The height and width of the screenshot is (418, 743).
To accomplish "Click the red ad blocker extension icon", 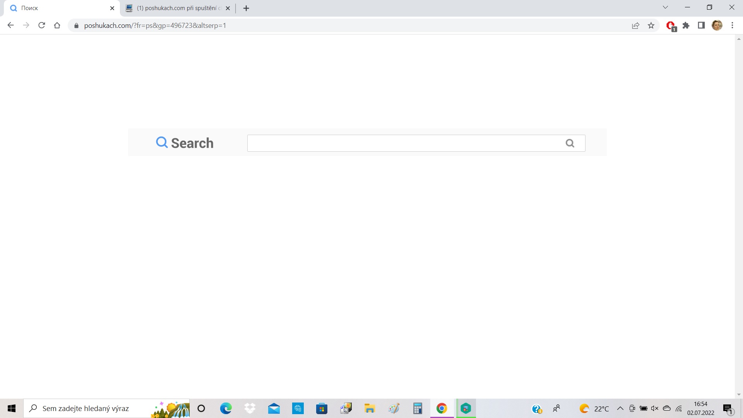I will [671, 26].
